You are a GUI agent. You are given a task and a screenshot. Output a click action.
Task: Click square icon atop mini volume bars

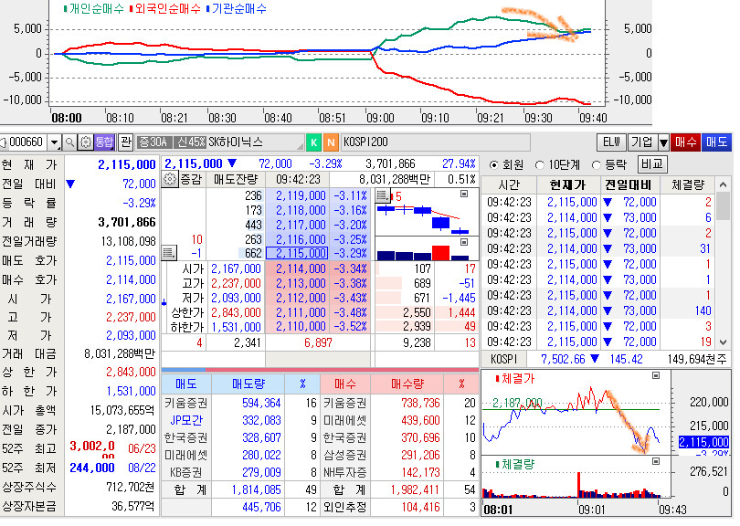pyautogui.click(x=464, y=242)
